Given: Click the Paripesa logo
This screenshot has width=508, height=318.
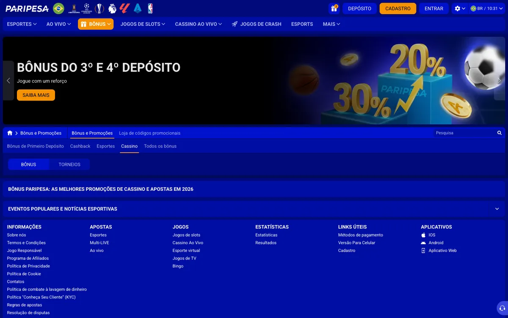Looking at the screenshot, I should pyautogui.click(x=27, y=8).
